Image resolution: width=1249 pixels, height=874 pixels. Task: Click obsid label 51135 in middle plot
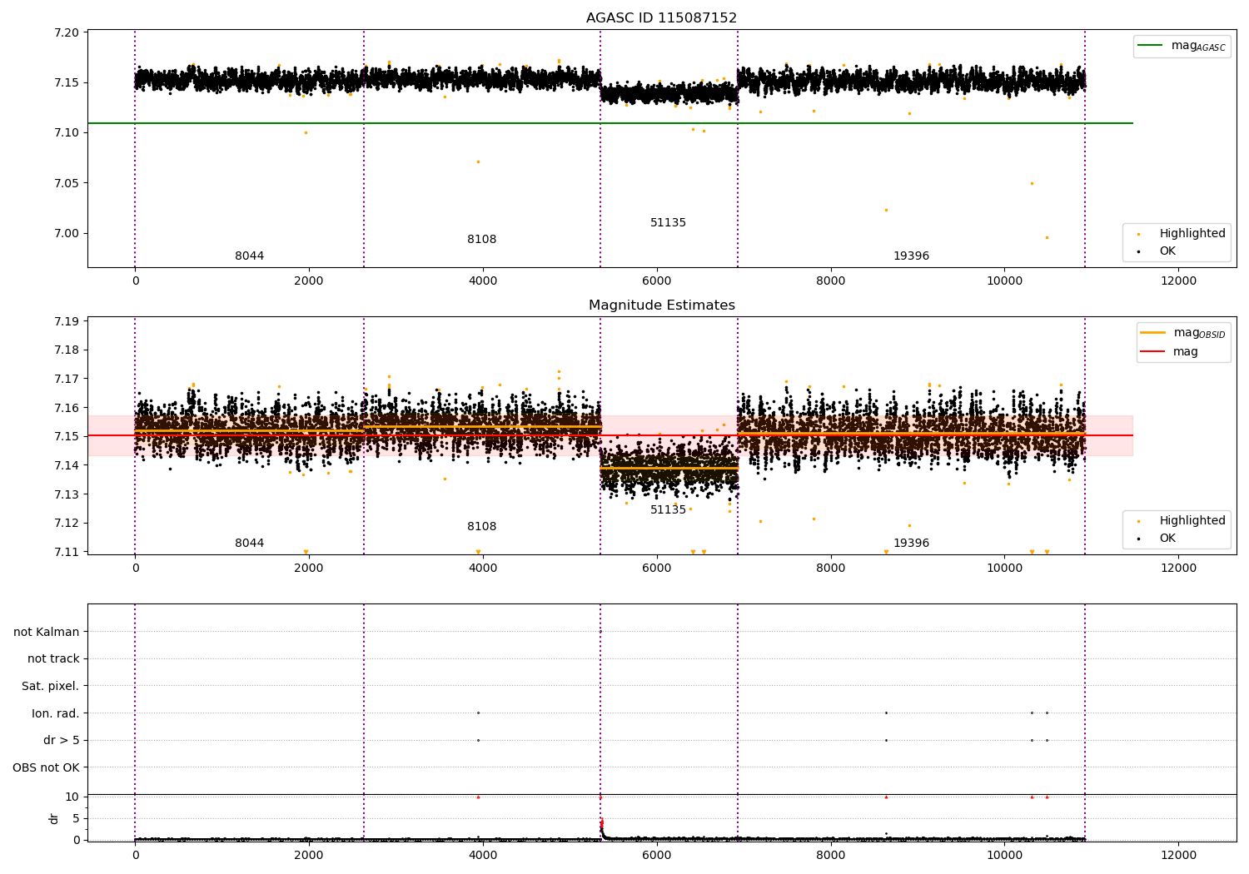tap(669, 510)
